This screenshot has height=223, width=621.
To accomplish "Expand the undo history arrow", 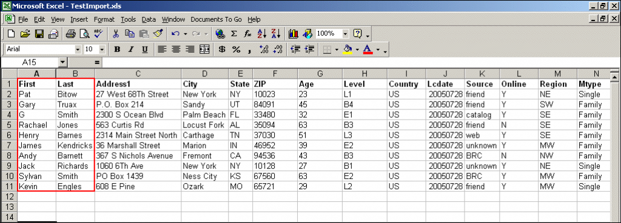I will click(186, 34).
